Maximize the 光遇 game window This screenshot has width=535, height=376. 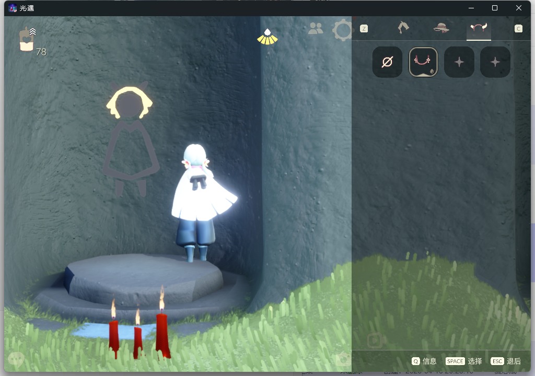pyautogui.click(x=495, y=8)
